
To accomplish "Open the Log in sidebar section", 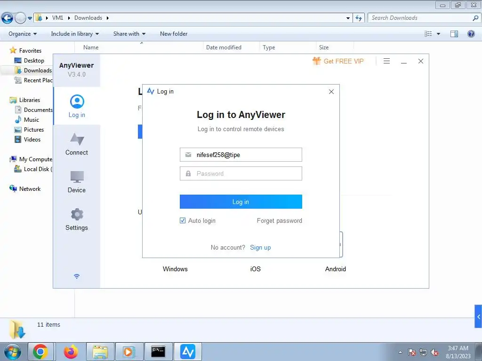I will point(77,106).
